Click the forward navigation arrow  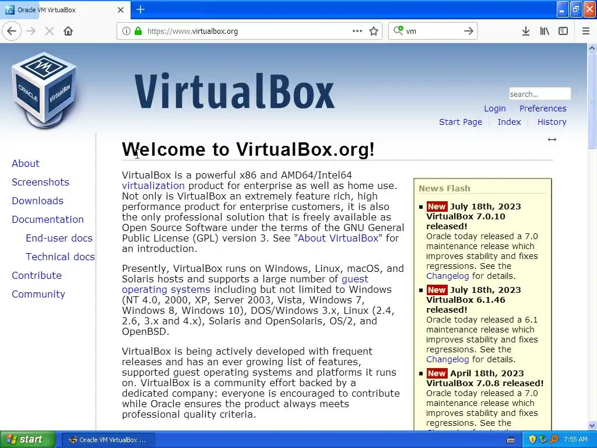point(31,32)
